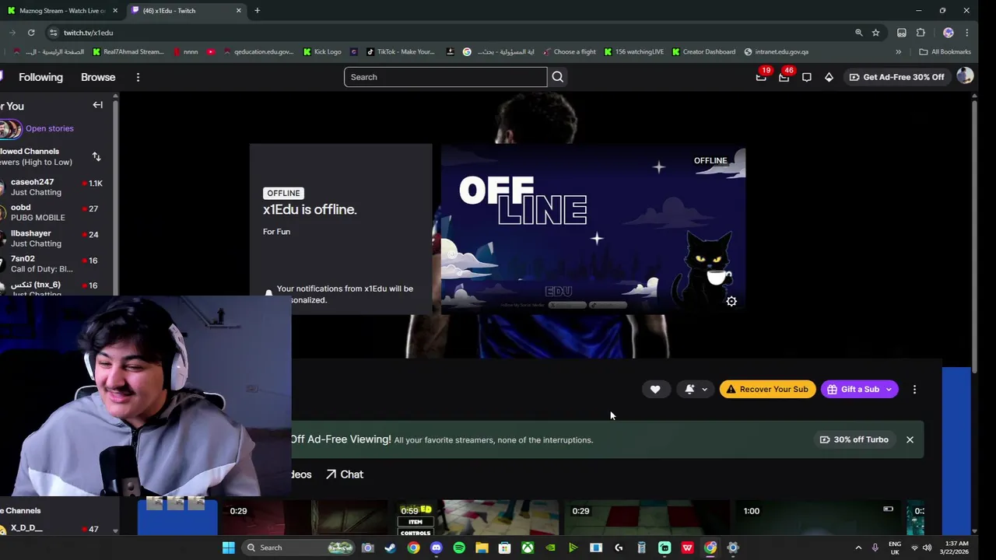Open the 0:59 clip thumbnail

tap(476, 518)
